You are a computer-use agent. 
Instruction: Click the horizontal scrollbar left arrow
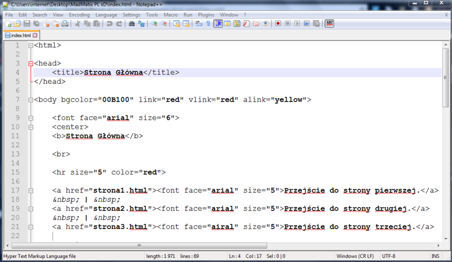8,246
